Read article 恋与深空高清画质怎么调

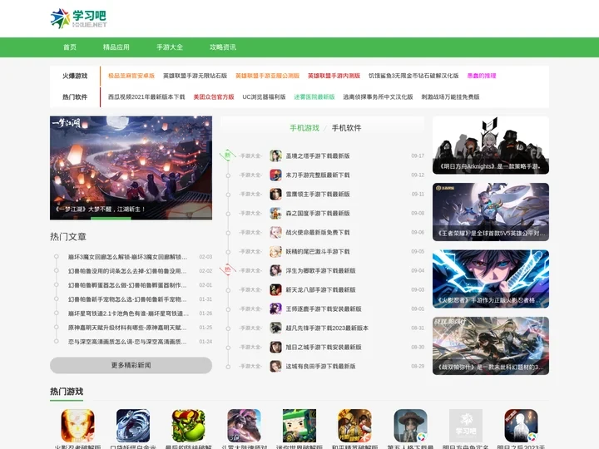pyautogui.click(x=127, y=342)
